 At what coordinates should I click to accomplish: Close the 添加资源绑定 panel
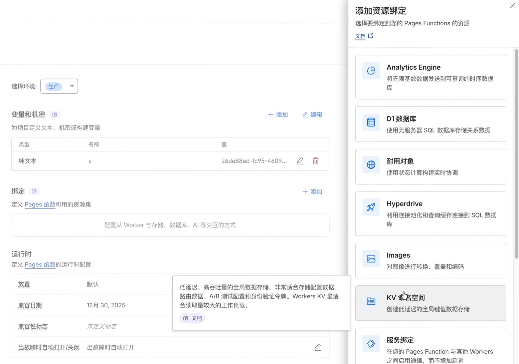pyautogui.click(x=513, y=5)
